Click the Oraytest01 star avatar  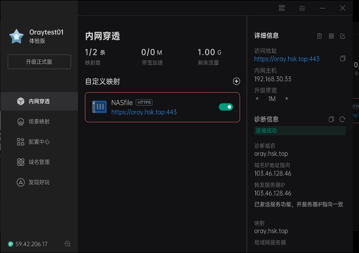point(16,36)
